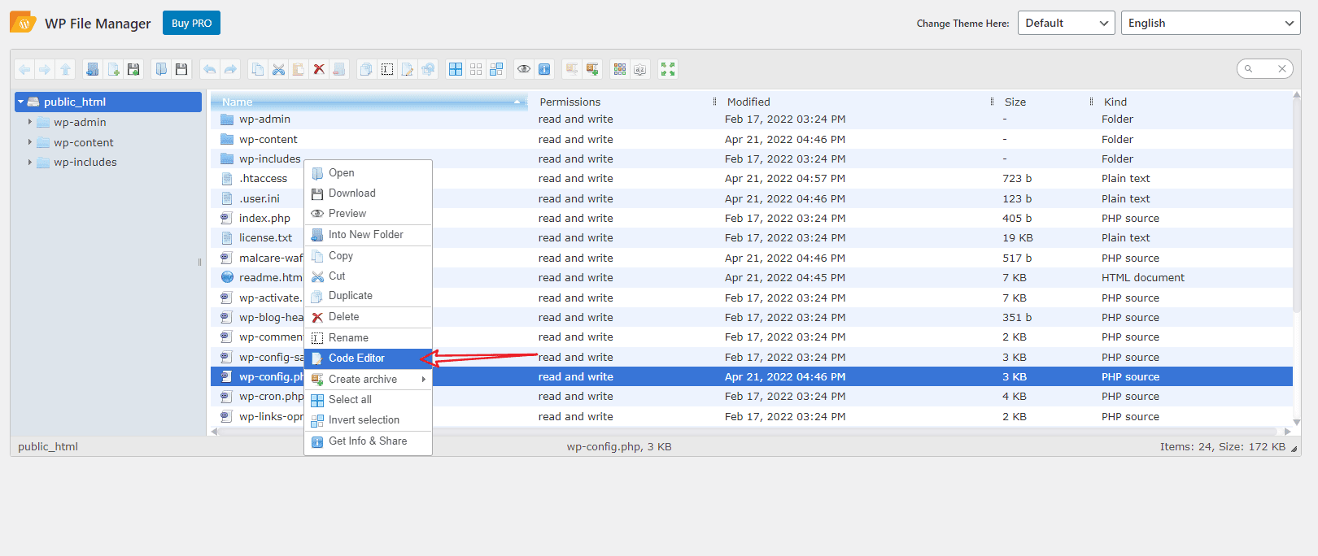Click the green fullscreen arrows icon
This screenshot has width=1318, height=556.
(x=668, y=70)
